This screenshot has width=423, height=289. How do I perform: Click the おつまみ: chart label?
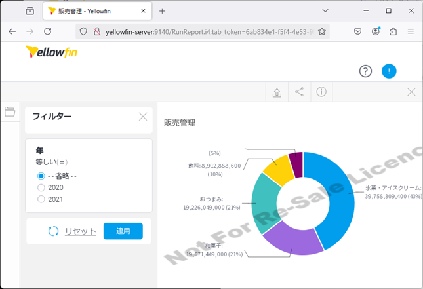click(x=211, y=199)
